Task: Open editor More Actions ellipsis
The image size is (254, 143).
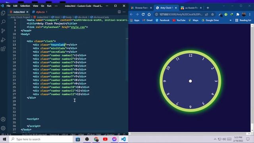Action: [x=124, y=12]
